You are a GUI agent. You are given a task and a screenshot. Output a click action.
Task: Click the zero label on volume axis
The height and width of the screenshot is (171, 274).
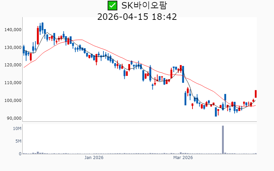[x=20, y=154]
